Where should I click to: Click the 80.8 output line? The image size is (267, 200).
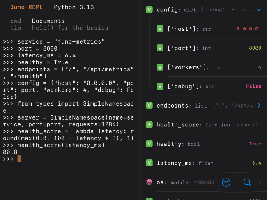(10, 152)
